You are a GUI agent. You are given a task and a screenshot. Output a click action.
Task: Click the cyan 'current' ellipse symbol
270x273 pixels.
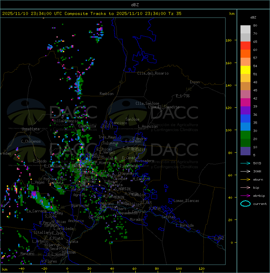pyautogui.click(x=245, y=204)
